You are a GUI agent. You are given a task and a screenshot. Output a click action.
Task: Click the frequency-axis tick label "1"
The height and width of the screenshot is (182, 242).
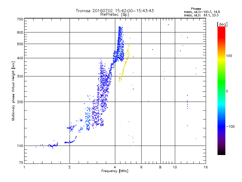click(24, 167)
